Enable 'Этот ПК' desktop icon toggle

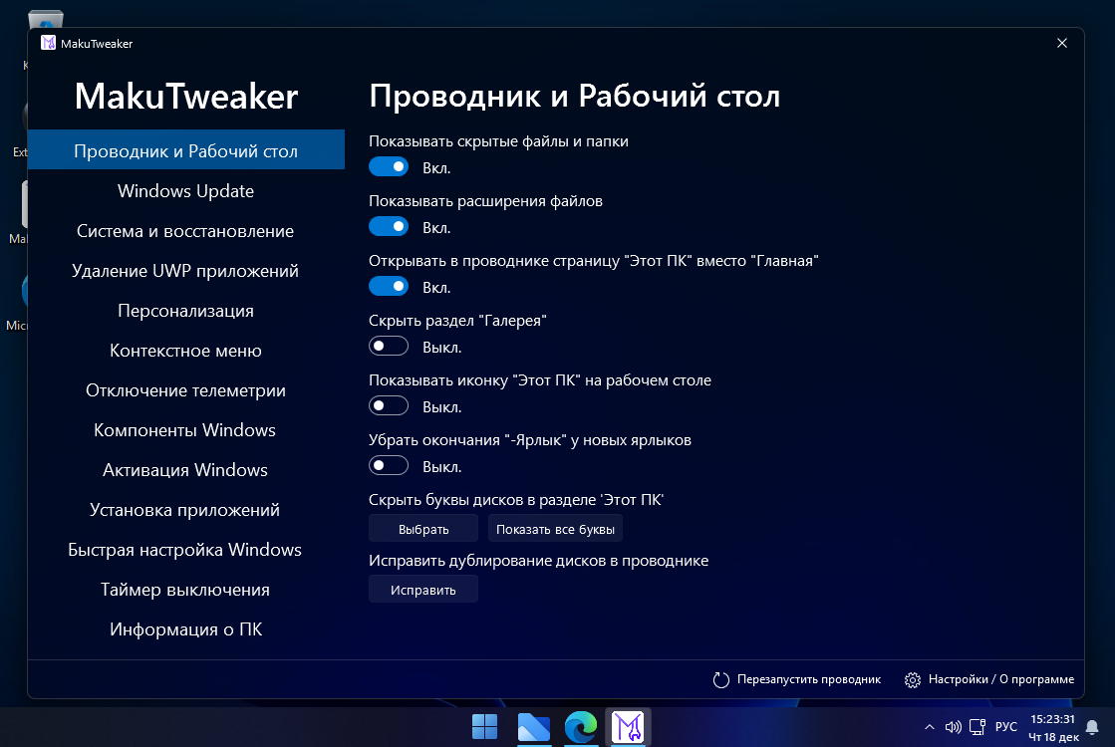(389, 405)
